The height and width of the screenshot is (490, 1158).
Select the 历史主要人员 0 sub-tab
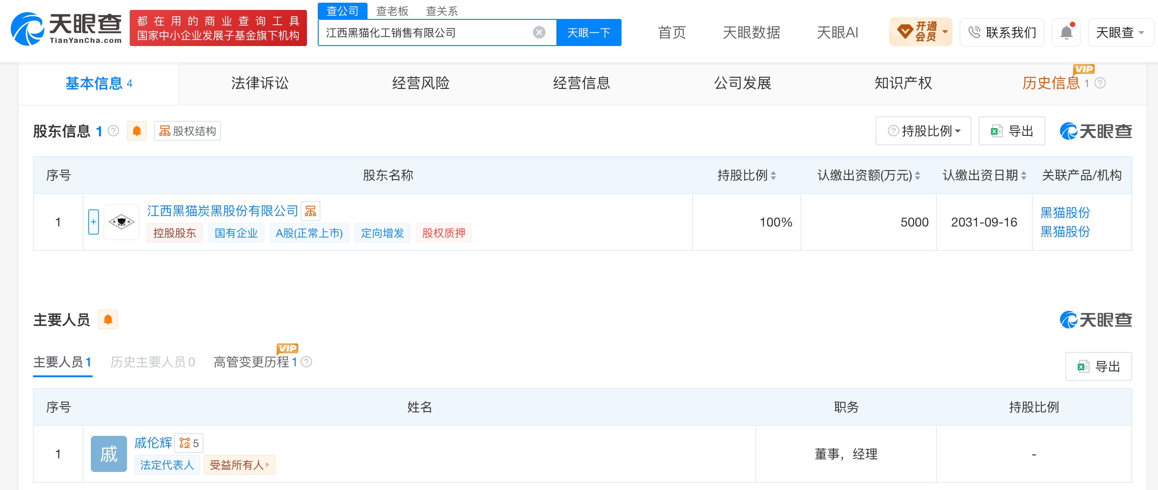pyautogui.click(x=153, y=362)
